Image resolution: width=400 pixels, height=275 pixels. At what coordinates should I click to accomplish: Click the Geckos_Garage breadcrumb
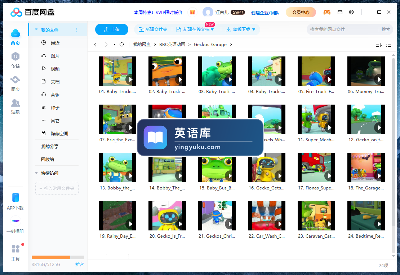click(210, 45)
